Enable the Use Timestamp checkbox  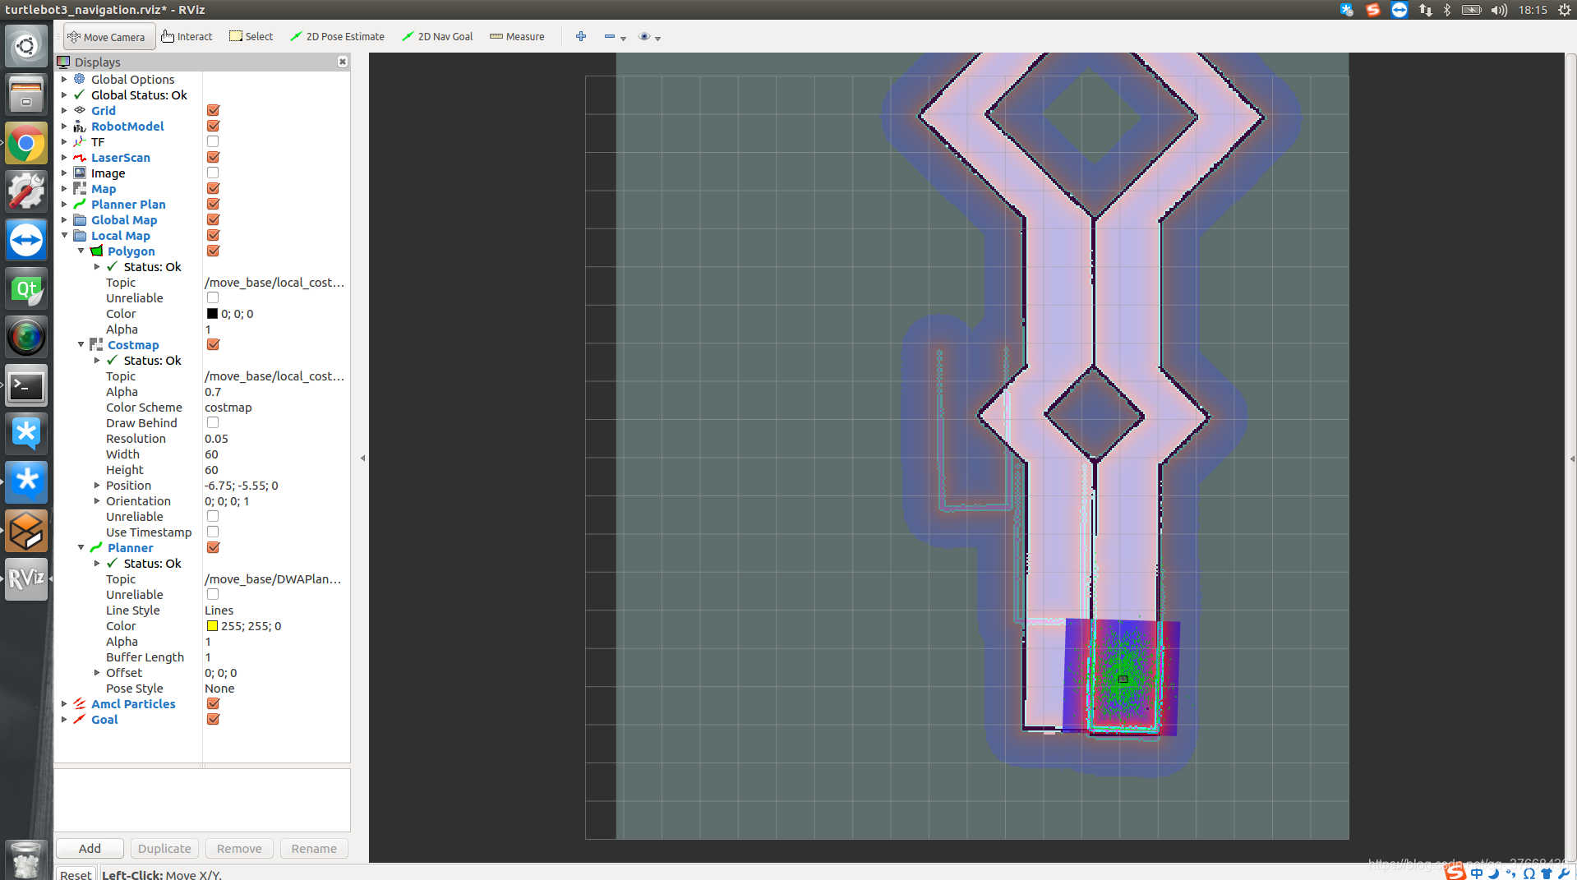point(213,532)
